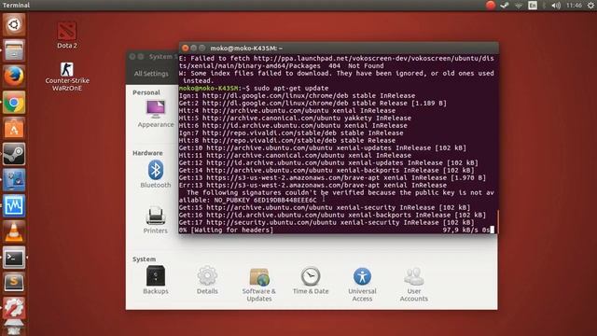Click the 'Personal' section heading
Viewport: 597px width, 336px height.
coord(146,92)
